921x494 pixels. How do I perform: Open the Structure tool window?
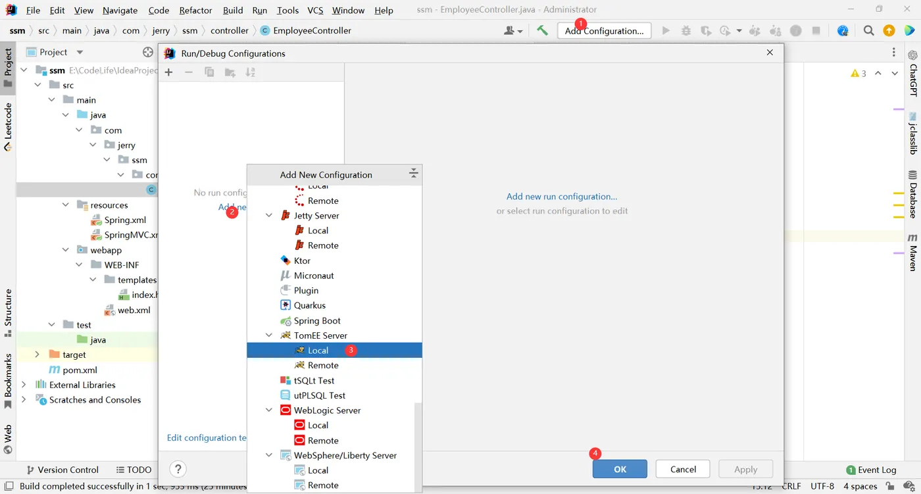click(x=8, y=312)
